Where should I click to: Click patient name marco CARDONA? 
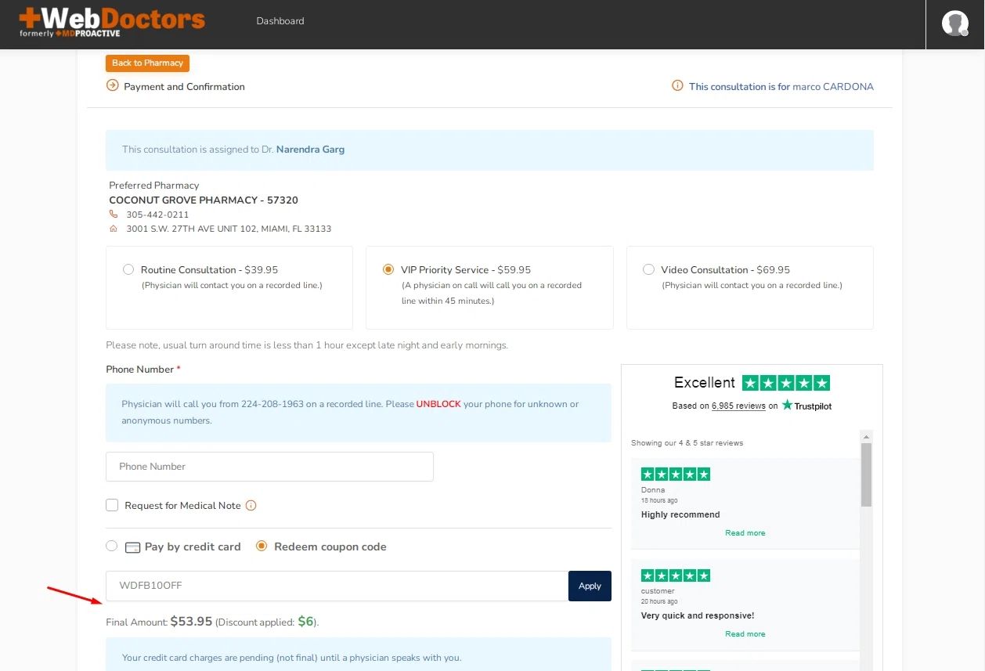[833, 87]
